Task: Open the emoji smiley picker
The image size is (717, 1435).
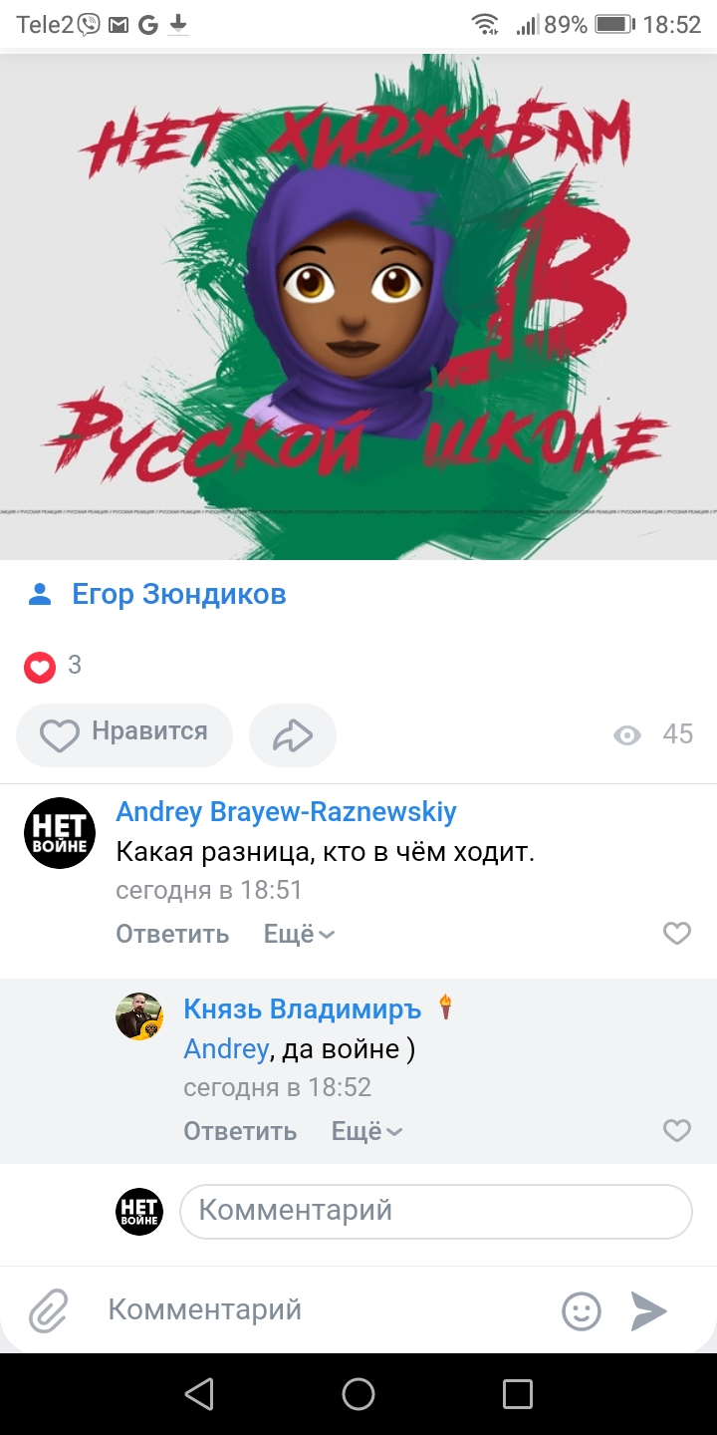Action: (x=582, y=1310)
